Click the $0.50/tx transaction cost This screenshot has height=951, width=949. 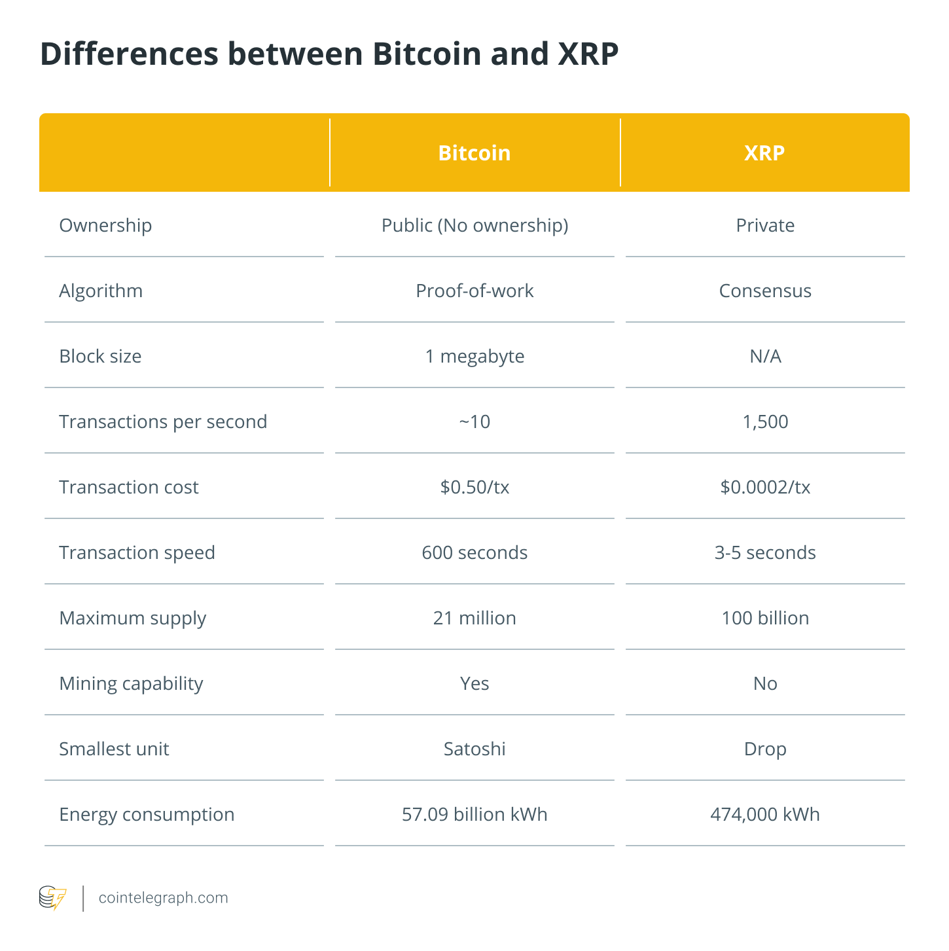point(474,488)
